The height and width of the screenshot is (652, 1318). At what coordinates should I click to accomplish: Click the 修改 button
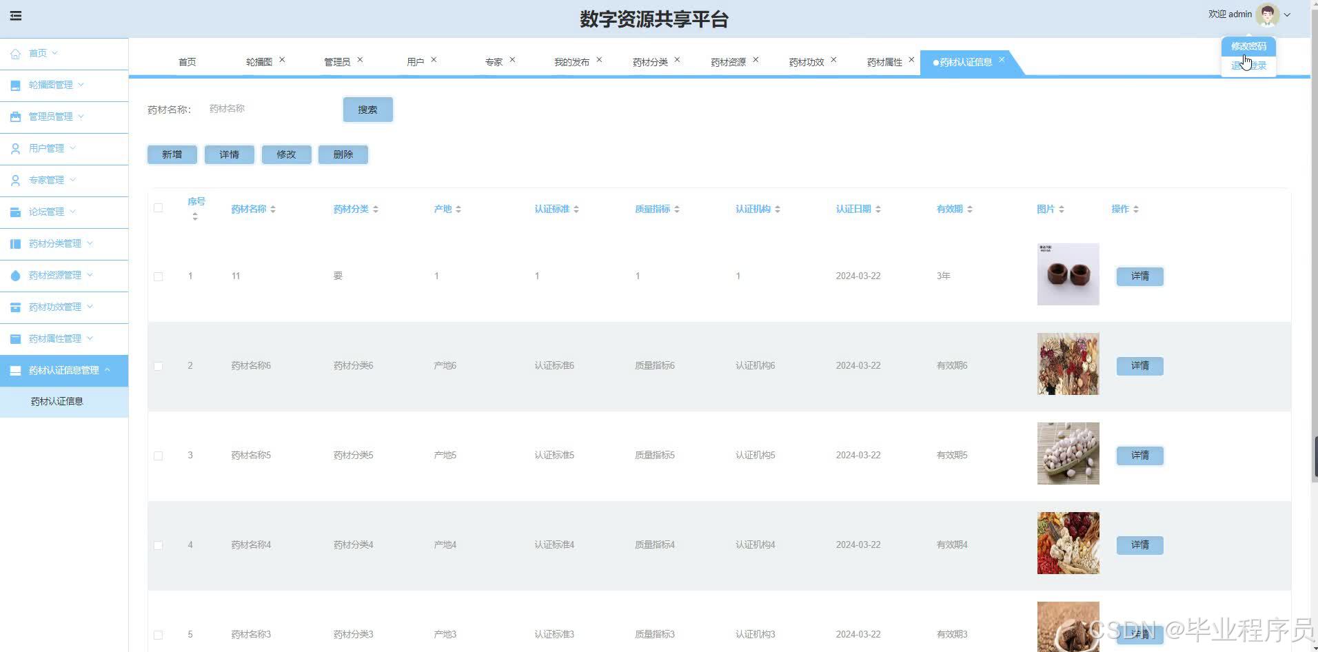[x=286, y=154]
